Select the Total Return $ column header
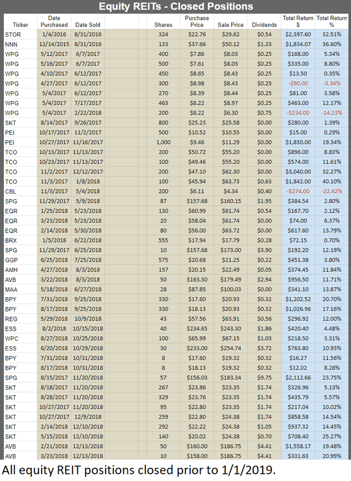 (297, 21)
